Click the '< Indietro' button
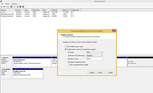Viewport: 153px width, 93px height. pyautogui.click(x=92, y=73)
